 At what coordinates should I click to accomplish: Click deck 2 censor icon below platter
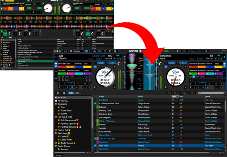(166, 87)
